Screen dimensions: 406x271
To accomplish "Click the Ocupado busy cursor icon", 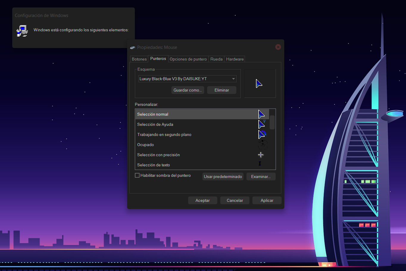I will [262, 145].
